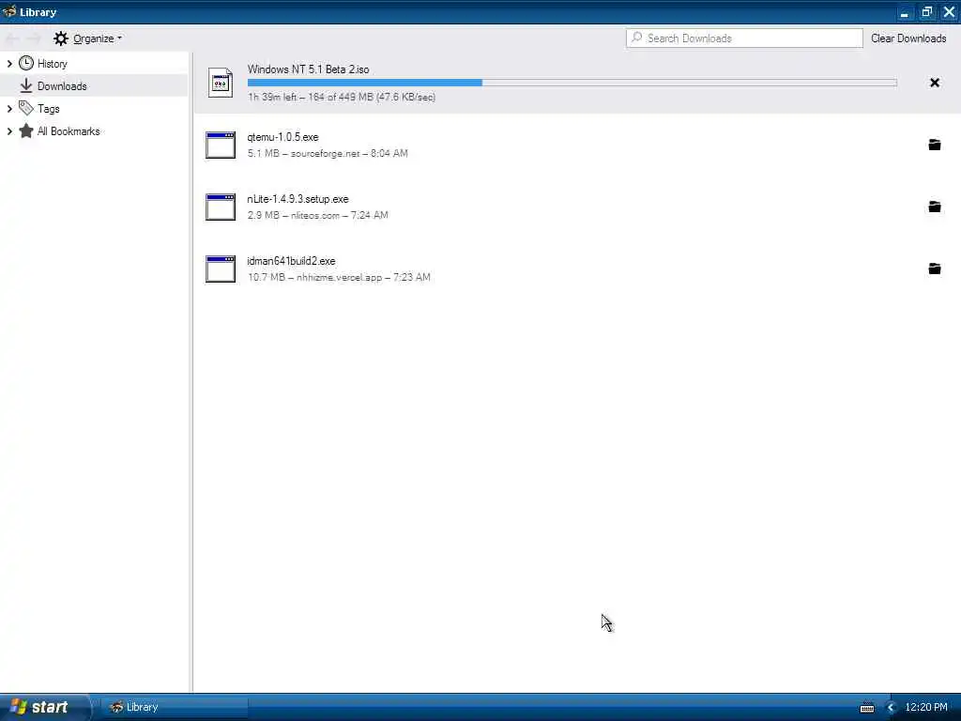Restore down the Library window
The height and width of the screenshot is (721, 961).
pyautogui.click(x=926, y=12)
